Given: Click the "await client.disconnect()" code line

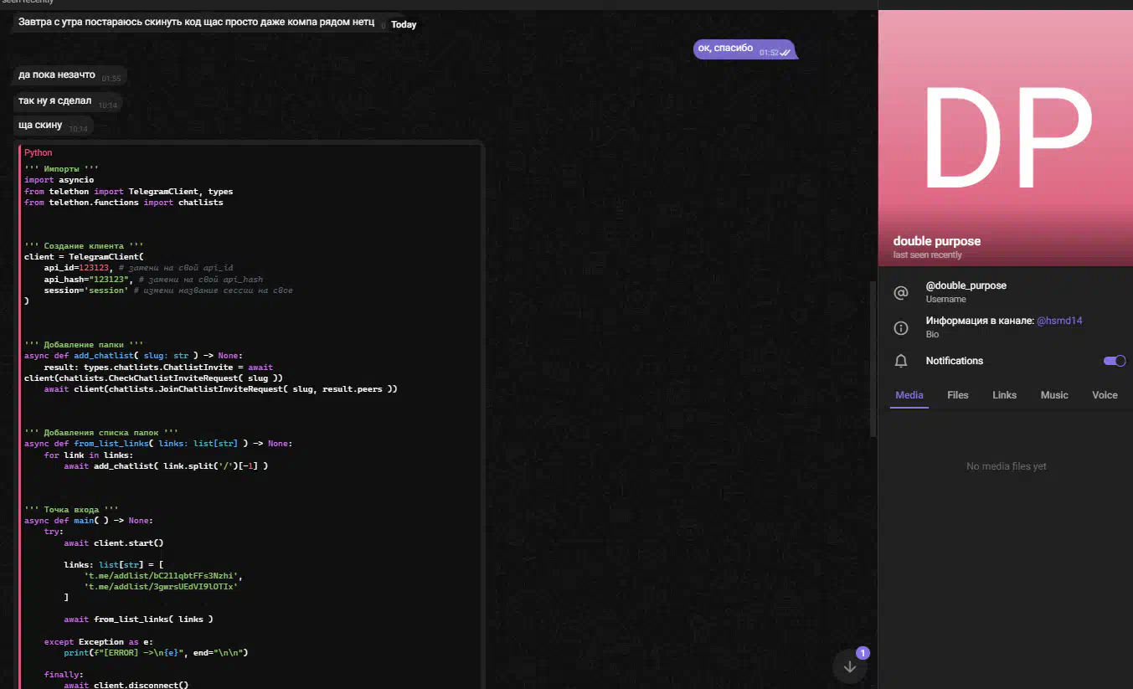Looking at the screenshot, I should coord(126,685).
